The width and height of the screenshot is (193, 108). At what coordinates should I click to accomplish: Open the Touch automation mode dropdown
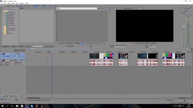coord(22,62)
